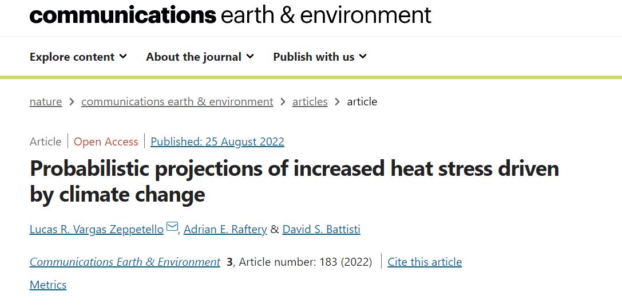Image resolution: width=622 pixels, height=307 pixels.
Task: Open the italic Communications Earth & Environment journal link
Action: tap(125, 262)
